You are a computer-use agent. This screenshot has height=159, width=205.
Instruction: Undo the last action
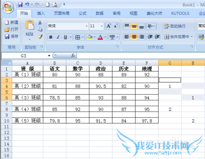point(27,5)
